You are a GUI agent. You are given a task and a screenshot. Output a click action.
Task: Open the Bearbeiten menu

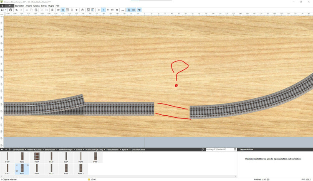19,6
